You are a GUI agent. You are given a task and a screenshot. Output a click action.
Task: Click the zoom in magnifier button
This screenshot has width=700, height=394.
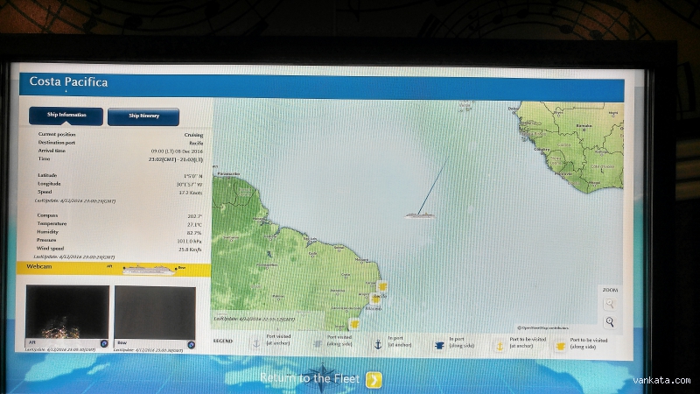[610, 304]
